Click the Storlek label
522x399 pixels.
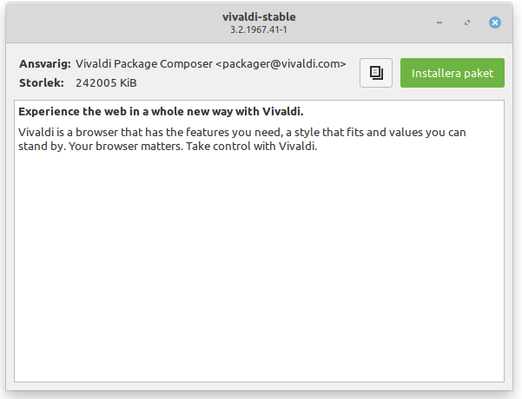[x=42, y=83]
